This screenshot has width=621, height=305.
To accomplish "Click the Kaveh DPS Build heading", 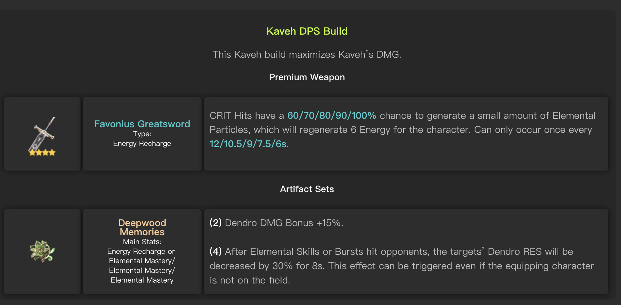I will click(x=307, y=31).
